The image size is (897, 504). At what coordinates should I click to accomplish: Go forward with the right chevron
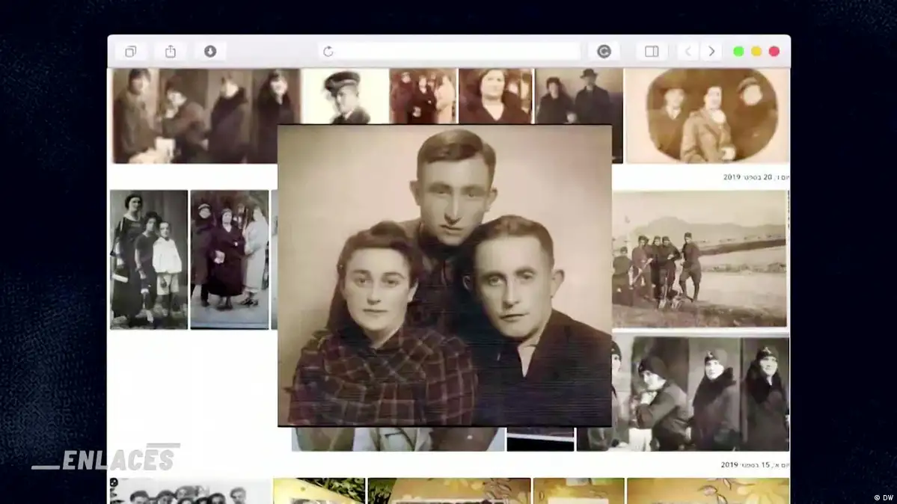[711, 52]
